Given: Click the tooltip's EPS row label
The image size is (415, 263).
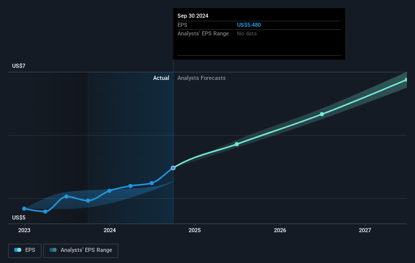Looking at the screenshot, I should click(x=182, y=25).
